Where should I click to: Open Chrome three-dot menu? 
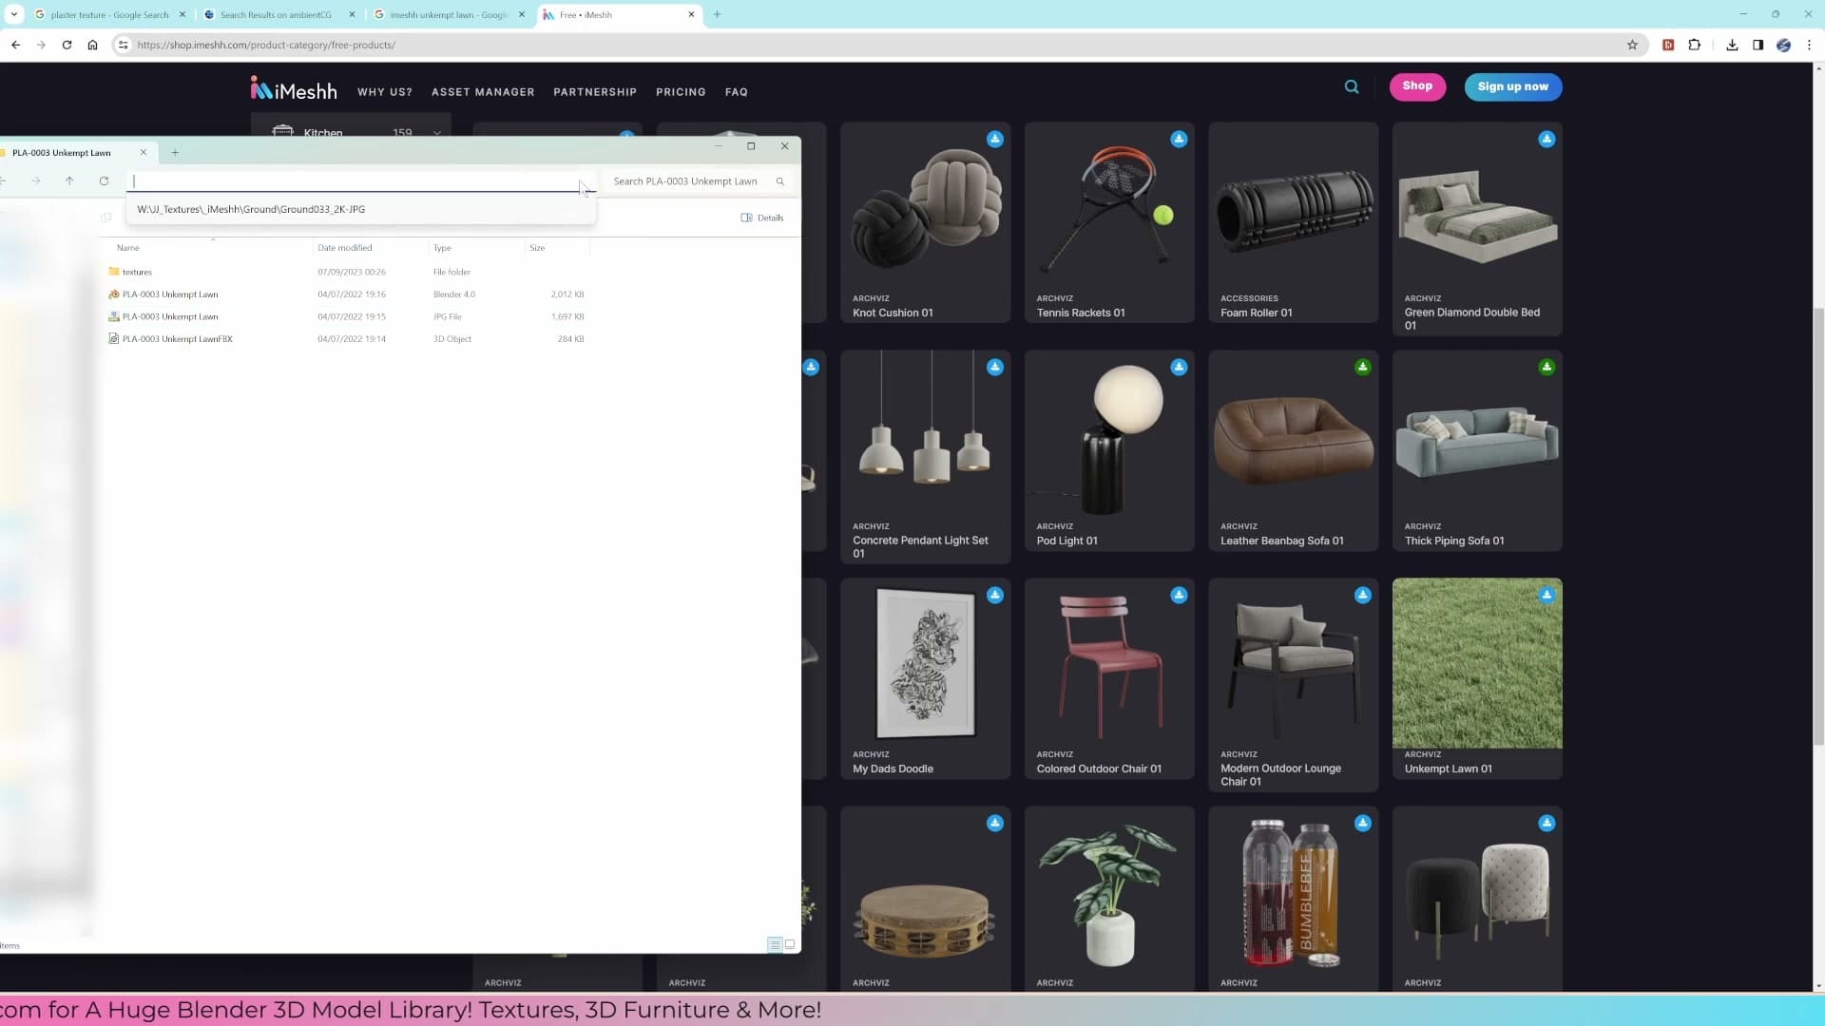[x=1809, y=45]
